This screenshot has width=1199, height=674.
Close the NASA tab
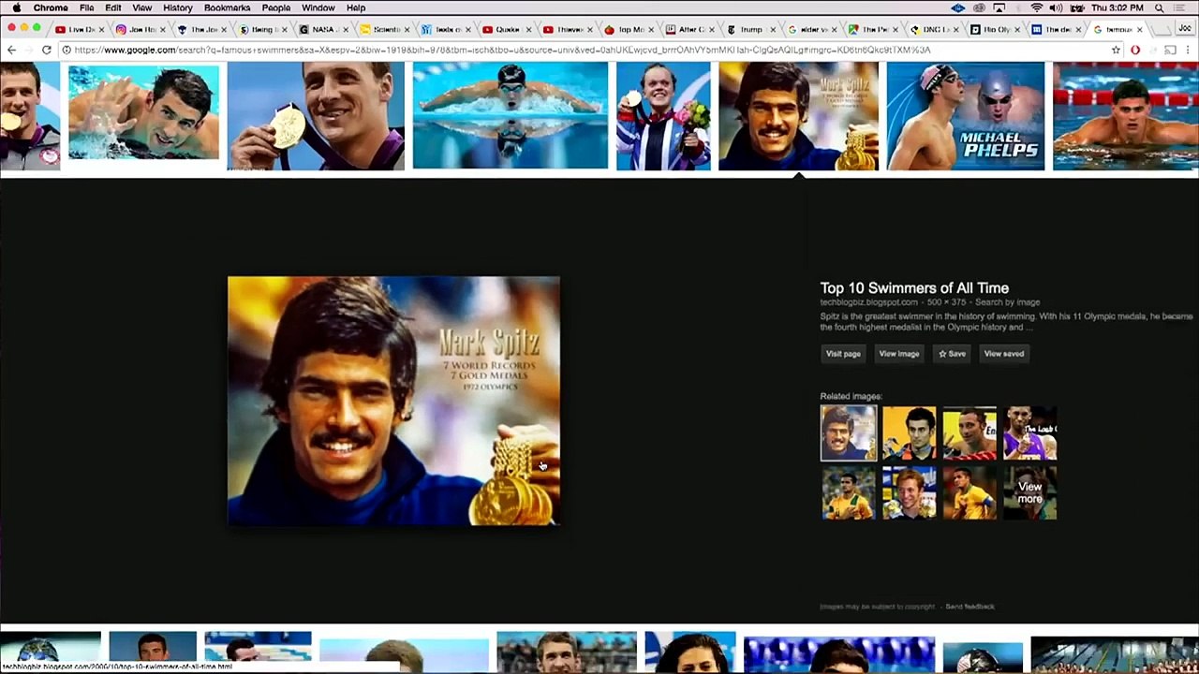pos(348,30)
